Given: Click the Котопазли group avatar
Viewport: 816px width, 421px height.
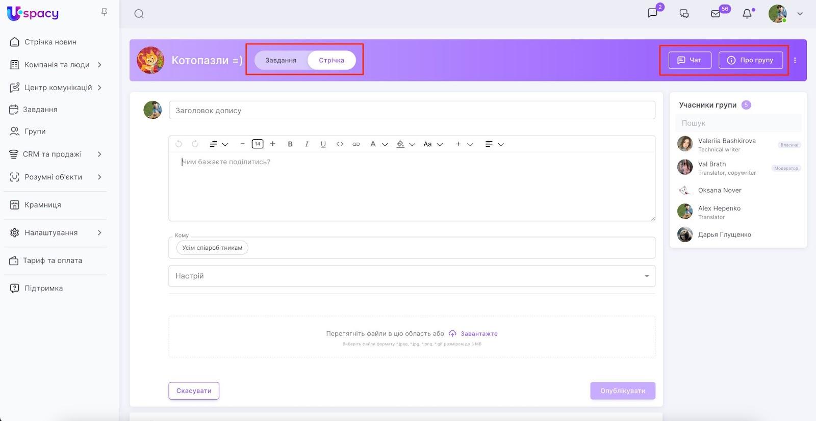Looking at the screenshot, I should [150, 60].
